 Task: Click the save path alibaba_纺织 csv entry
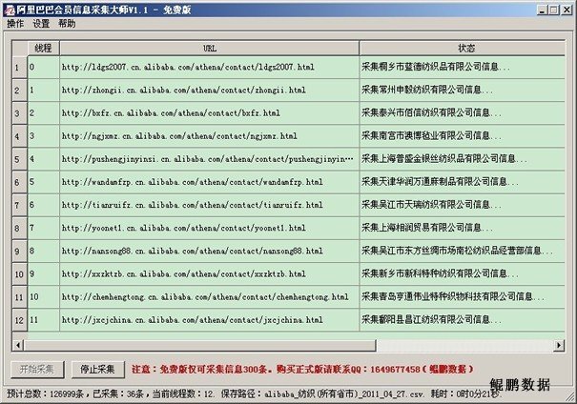point(322,394)
